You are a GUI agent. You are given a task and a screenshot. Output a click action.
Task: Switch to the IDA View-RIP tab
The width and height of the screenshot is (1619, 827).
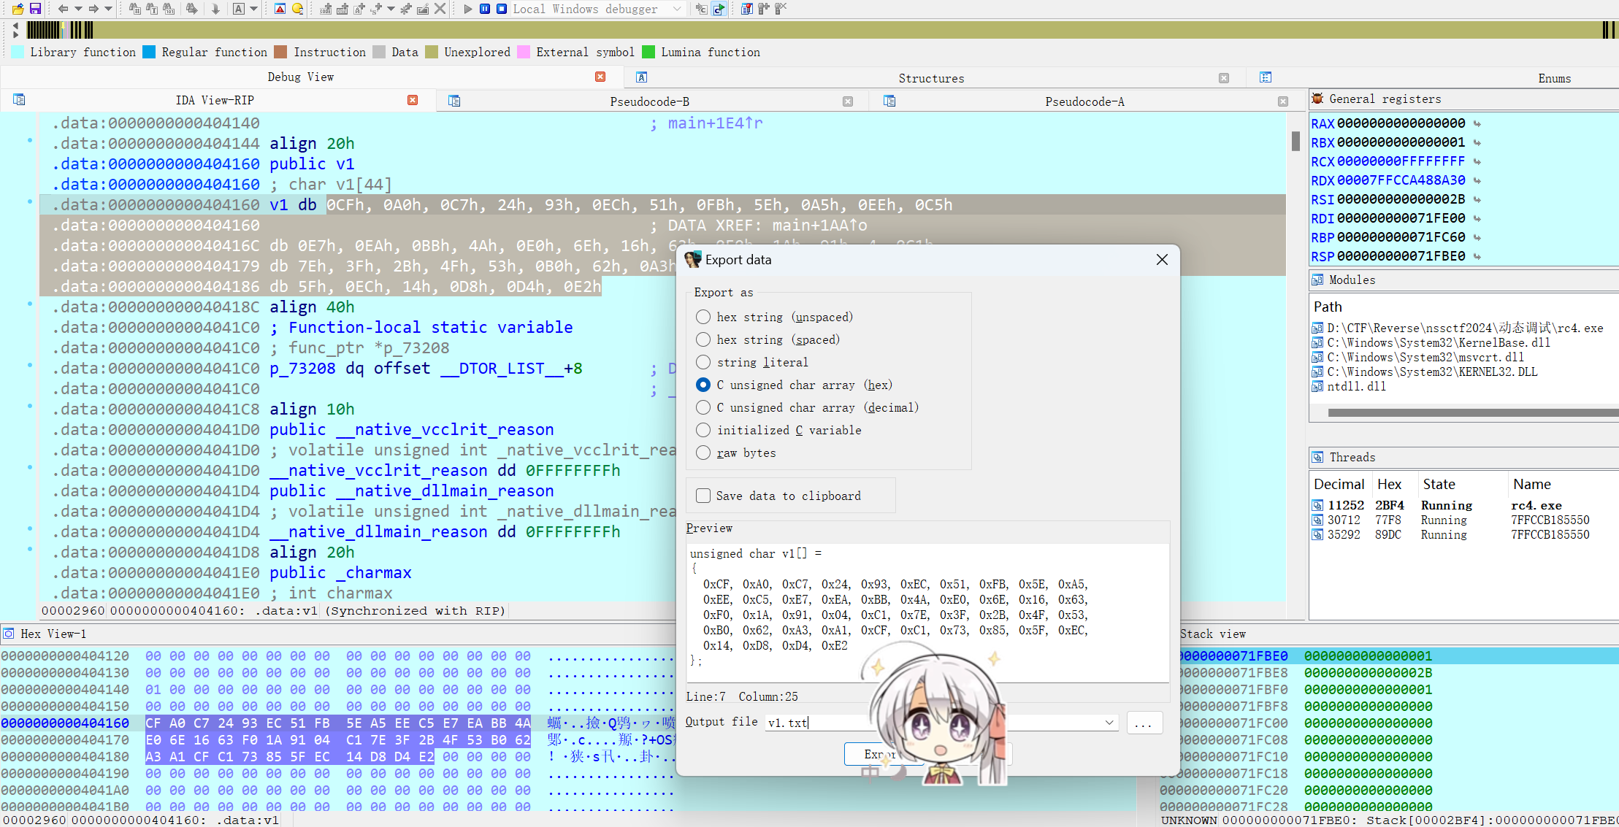[x=215, y=100]
